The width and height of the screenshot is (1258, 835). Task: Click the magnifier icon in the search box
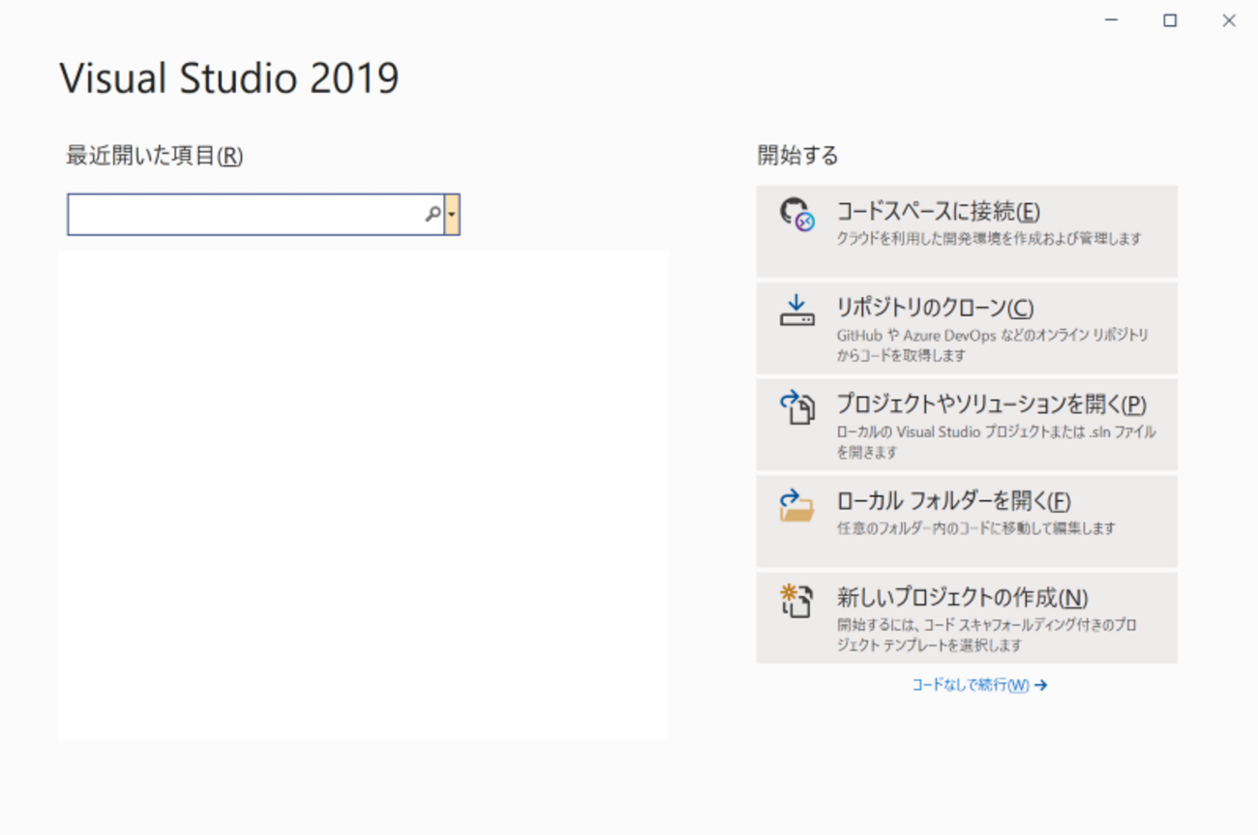tap(433, 214)
